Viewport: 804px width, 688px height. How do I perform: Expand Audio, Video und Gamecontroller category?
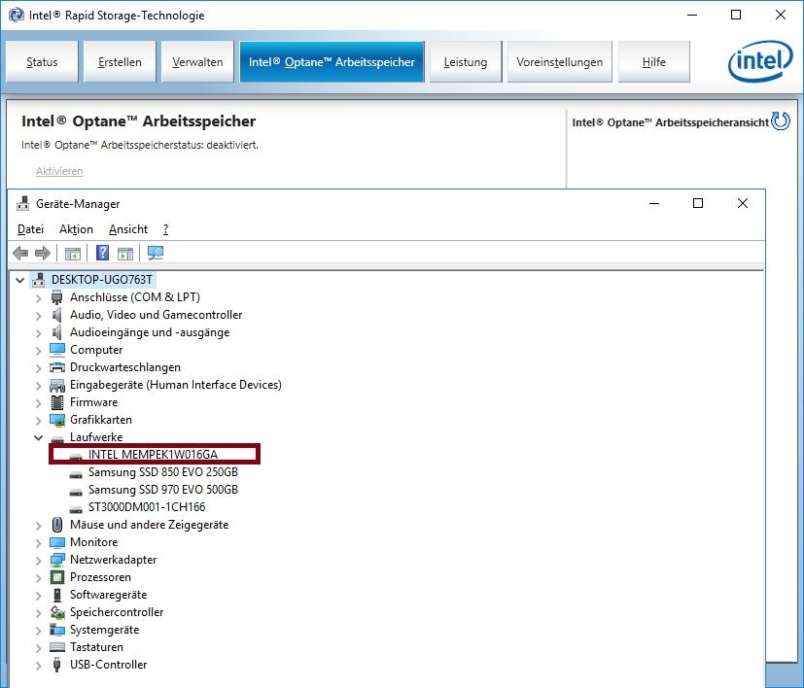tap(39, 315)
